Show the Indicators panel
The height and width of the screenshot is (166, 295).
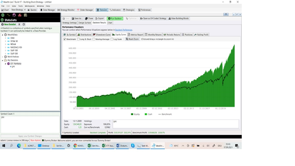pos(115,10)
